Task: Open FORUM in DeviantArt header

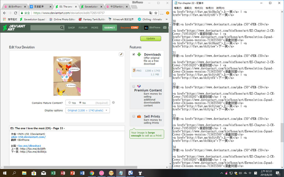Action: tap(83, 28)
